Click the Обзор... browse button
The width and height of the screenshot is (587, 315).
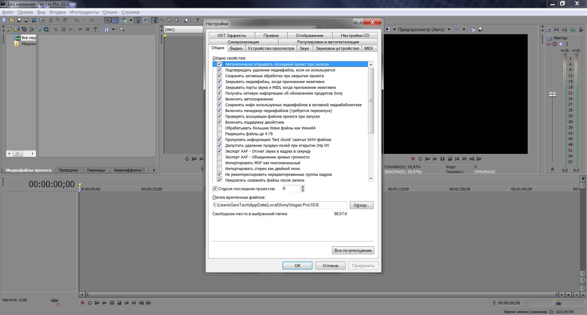point(361,205)
